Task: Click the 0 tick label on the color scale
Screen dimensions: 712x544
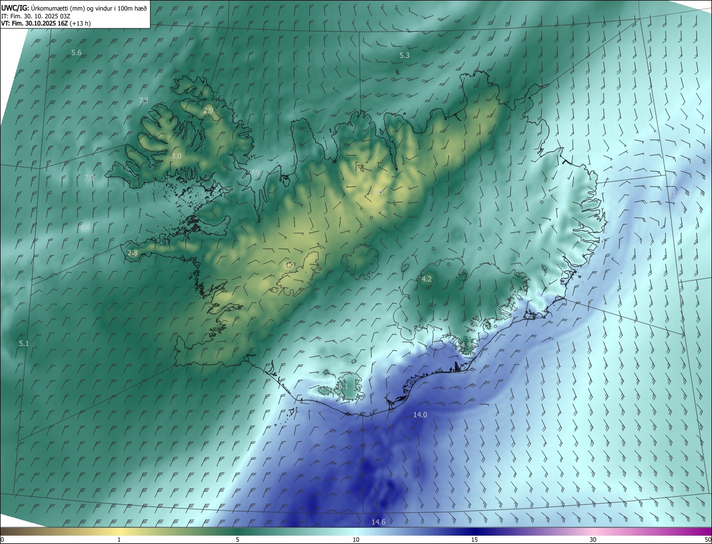Action: coord(2,540)
